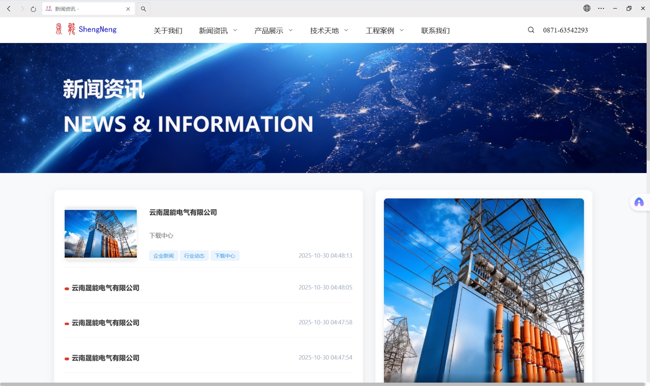Open the 联系我们 nav item
Viewport: 650px width, 386px height.
435,31
